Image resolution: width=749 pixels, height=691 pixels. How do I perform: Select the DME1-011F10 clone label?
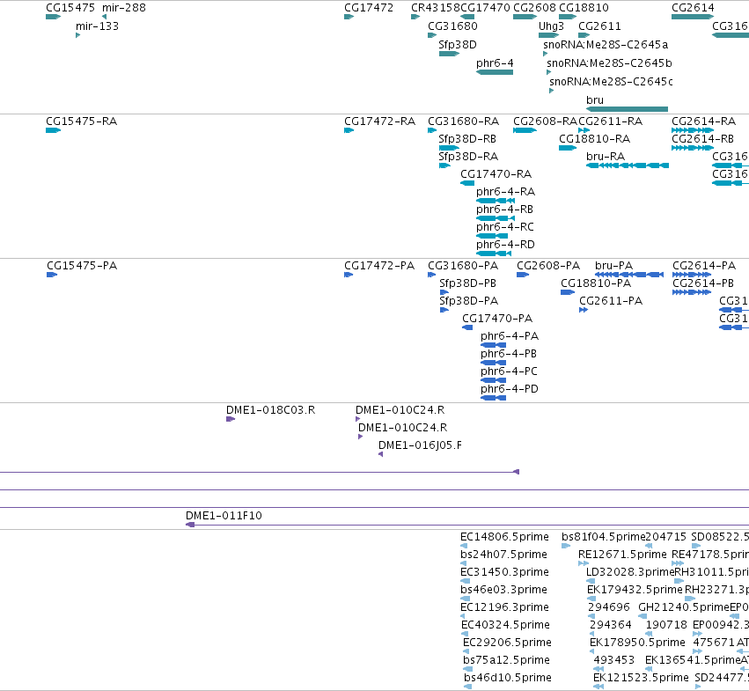224,516
